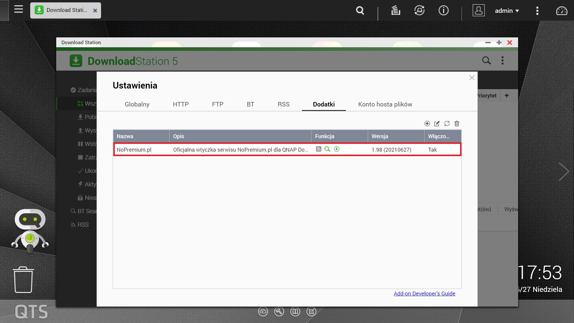
Task: Switch to the FTP tab
Action: point(218,104)
